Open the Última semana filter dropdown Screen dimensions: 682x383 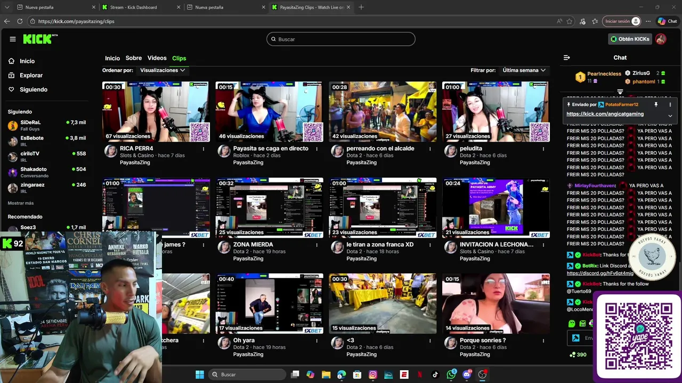point(524,70)
